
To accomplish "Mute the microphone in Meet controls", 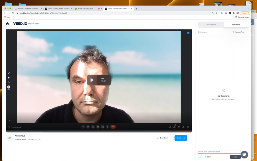I will [83, 127].
